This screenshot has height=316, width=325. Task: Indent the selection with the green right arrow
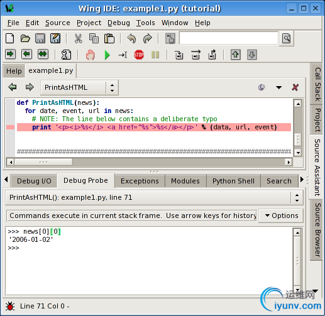(x=11, y=55)
